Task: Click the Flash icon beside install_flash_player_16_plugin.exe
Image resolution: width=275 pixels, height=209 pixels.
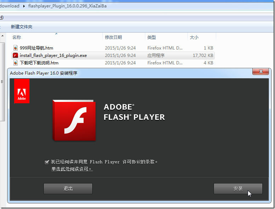Action: pyautogui.click(x=16, y=55)
